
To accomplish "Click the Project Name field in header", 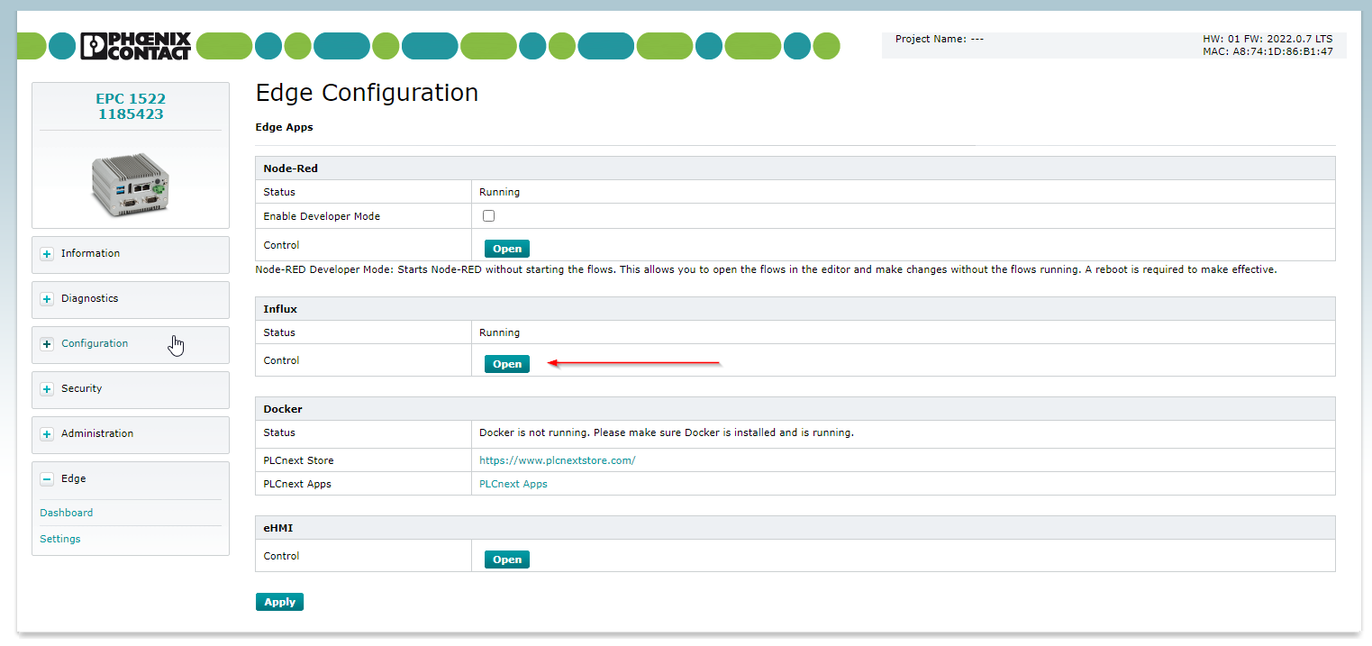I will (x=940, y=40).
